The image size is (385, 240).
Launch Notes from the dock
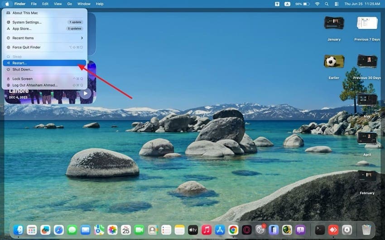point(179,230)
